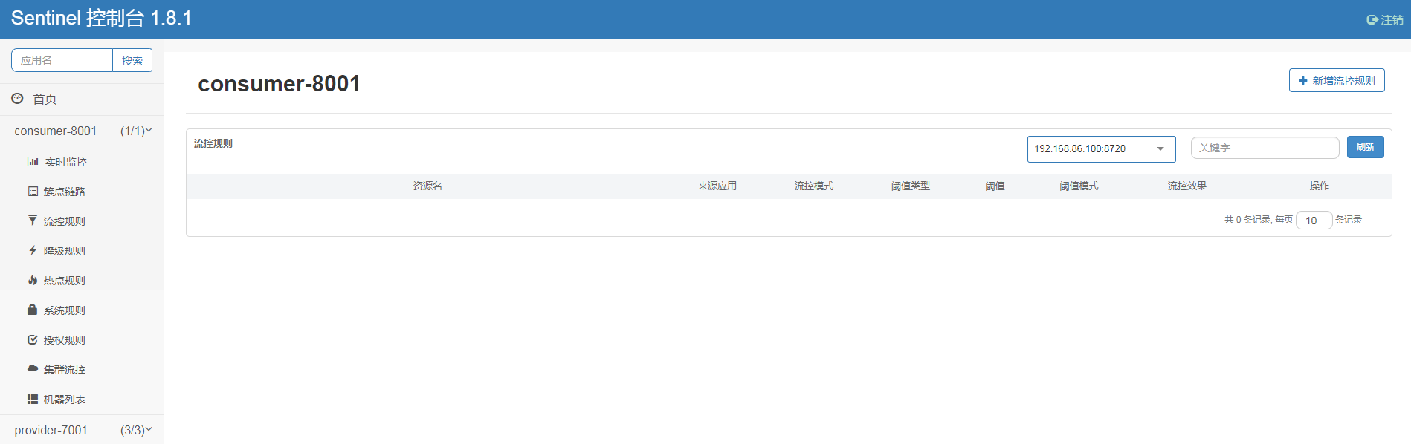
Task: Click the 流控效果 column header
Action: [x=1186, y=186]
